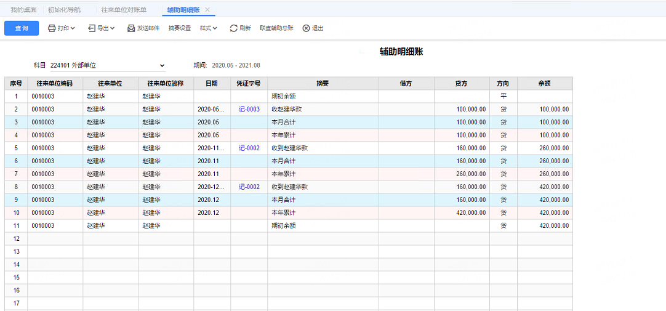
Task: Select row number 12
Action: [x=16, y=239]
